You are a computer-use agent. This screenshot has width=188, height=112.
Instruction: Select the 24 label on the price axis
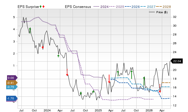(175, 52)
